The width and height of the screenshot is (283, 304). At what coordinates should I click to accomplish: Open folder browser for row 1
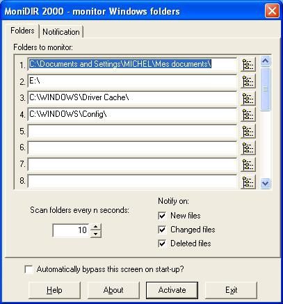pyautogui.click(x=248, y=64)
